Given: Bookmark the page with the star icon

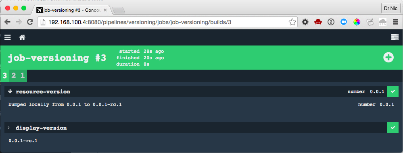Looking at the screenshot, I should (292, 22).
